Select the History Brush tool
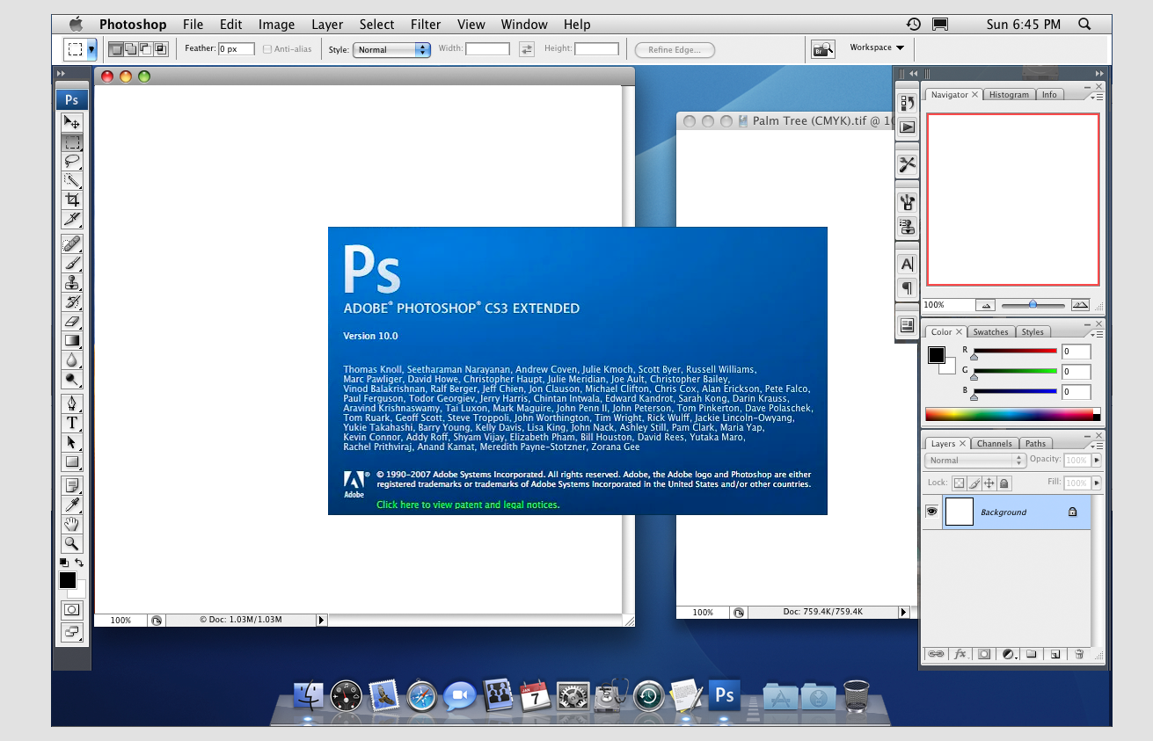 pyautogui.click(x=72, y=301)
